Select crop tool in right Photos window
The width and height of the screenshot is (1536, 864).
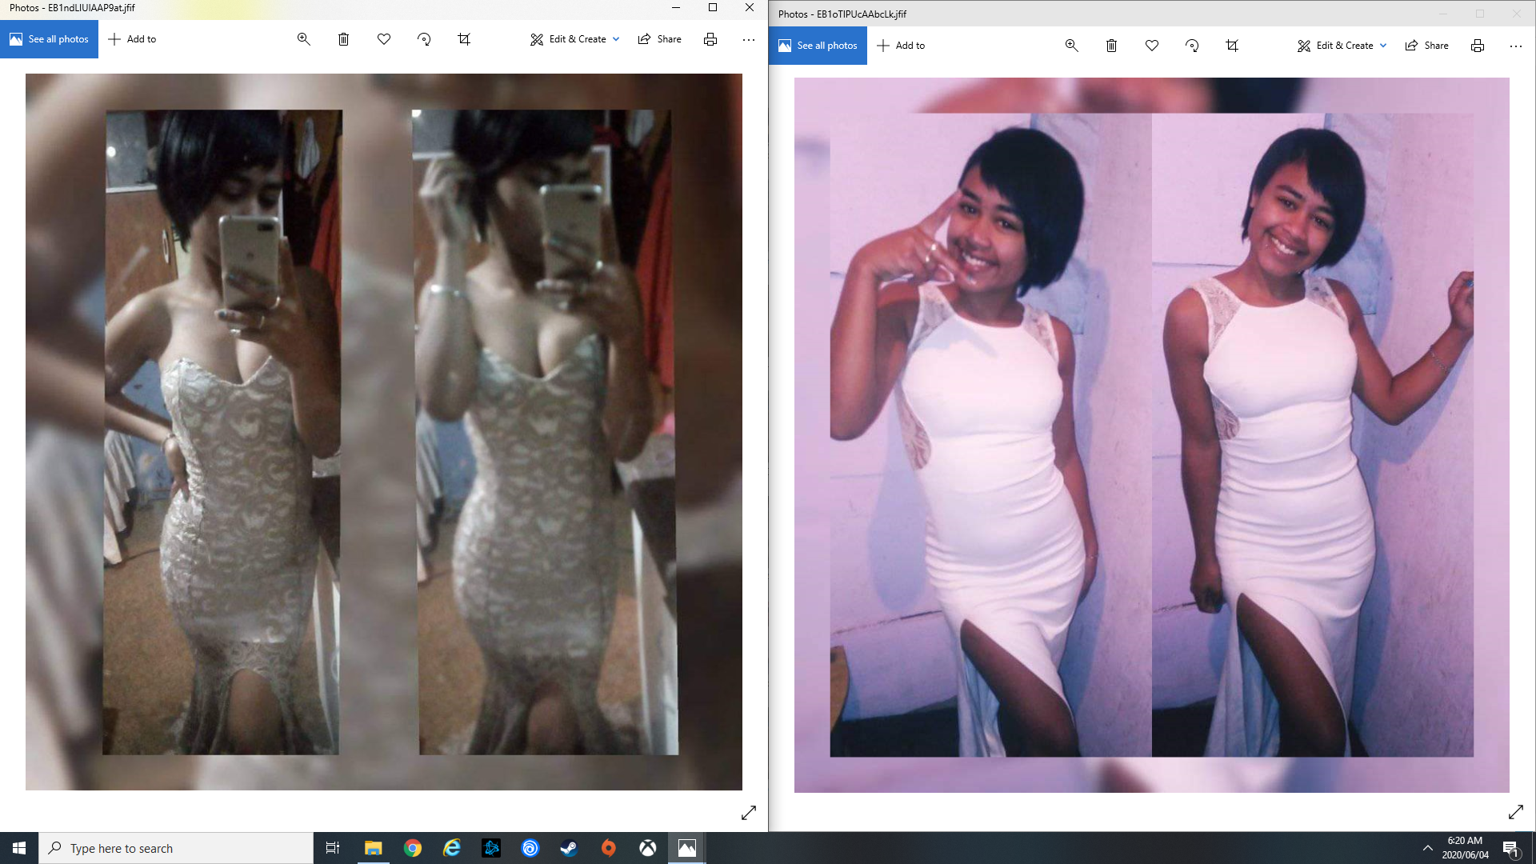1232,46
